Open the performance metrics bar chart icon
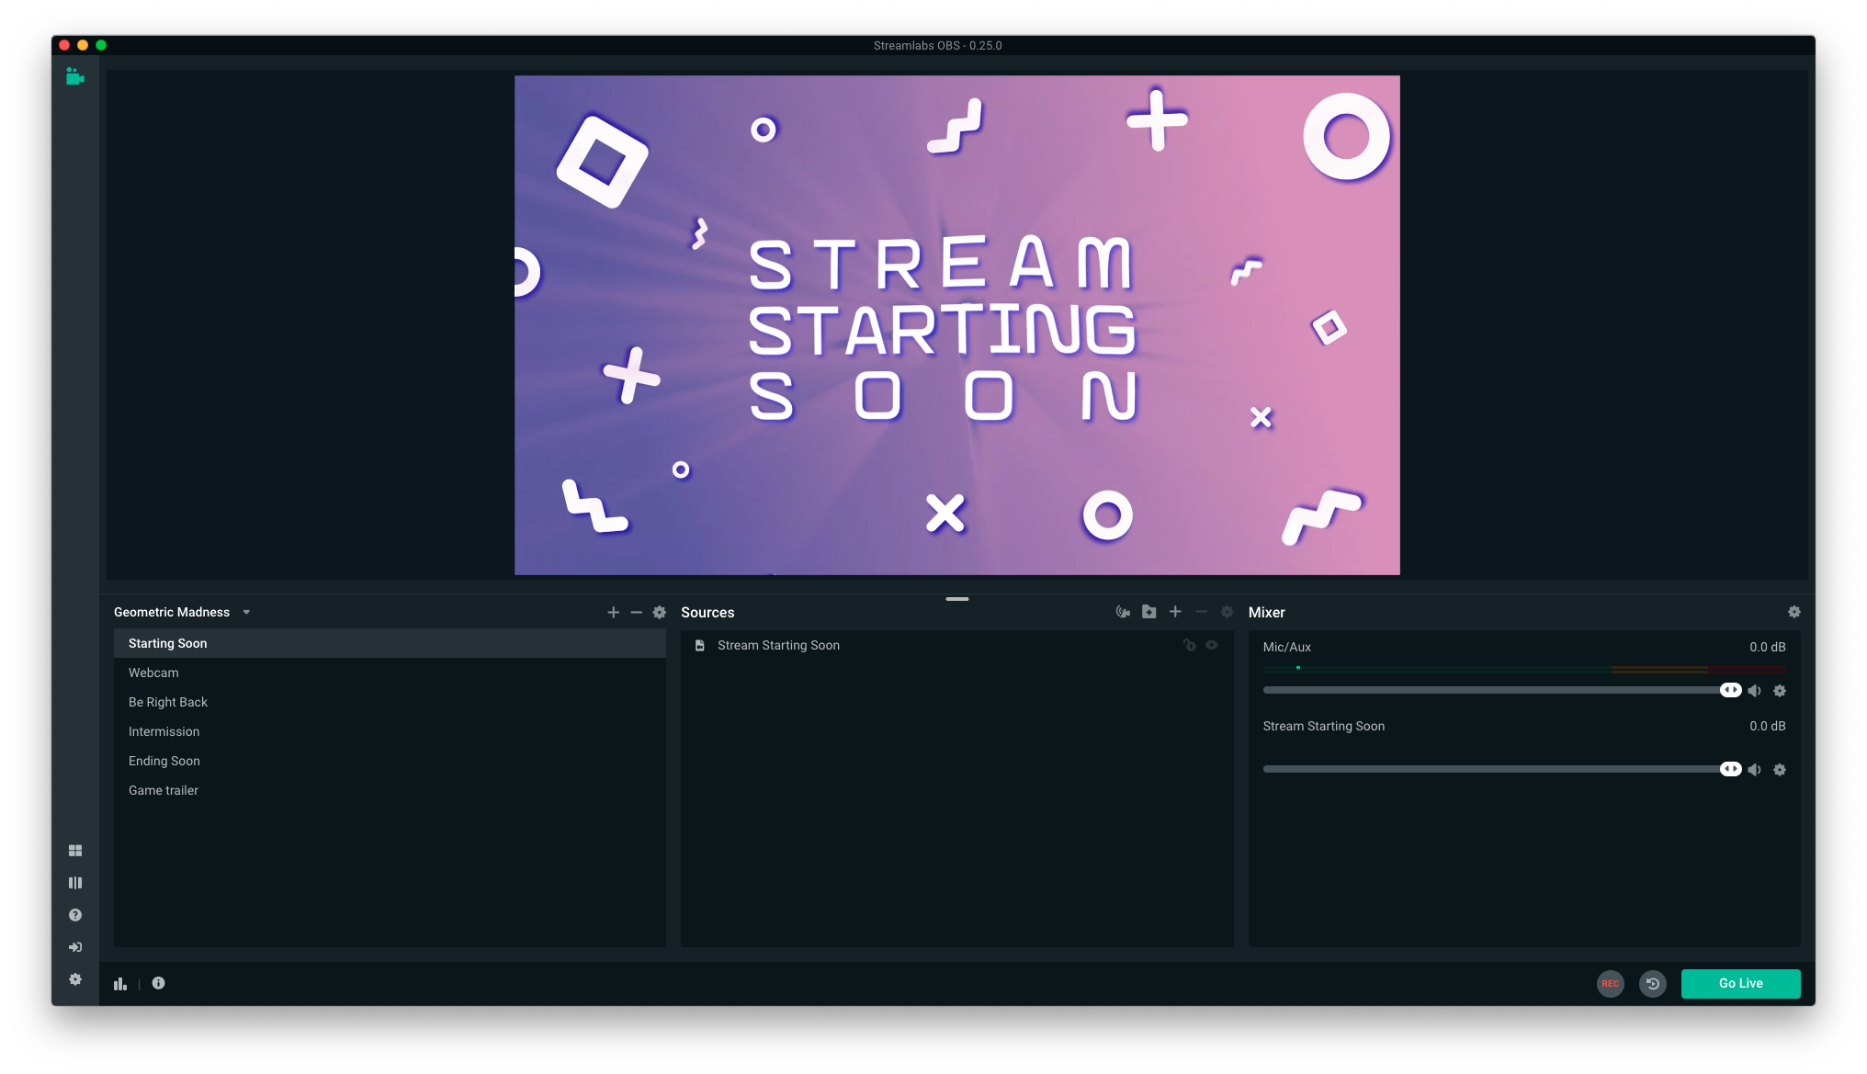The image size is (1867, 1074). 119,983
